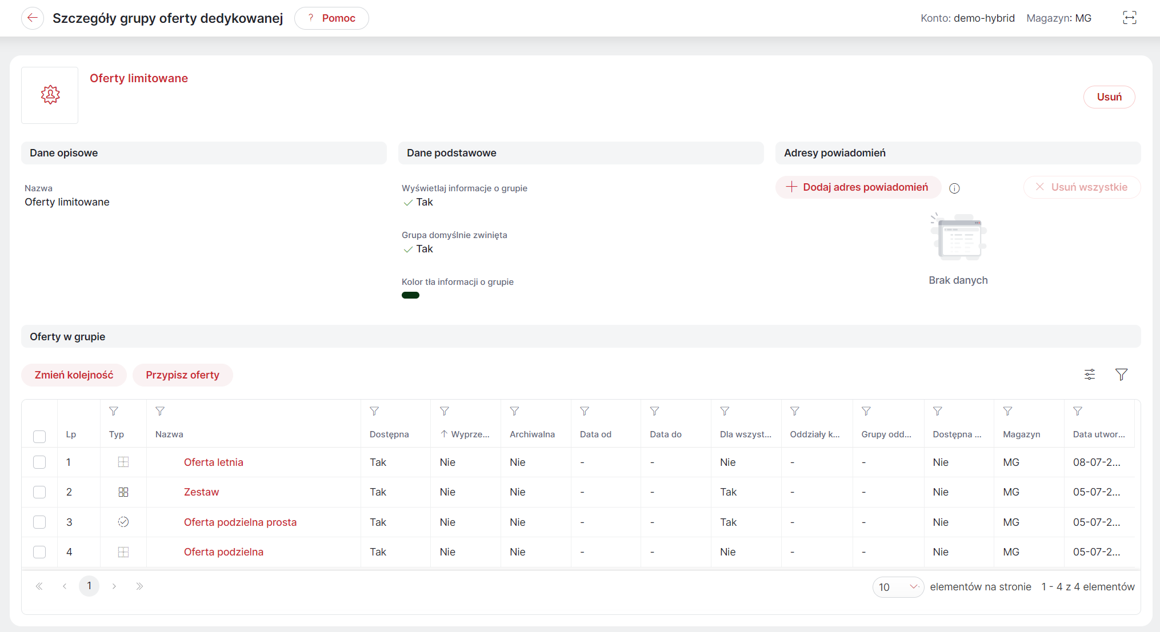This screenshot has width=1160, height=632.
Task: Click the row 4 Oferta podzielna type icon
Action: pyautogui.click(x=123, y=552)
